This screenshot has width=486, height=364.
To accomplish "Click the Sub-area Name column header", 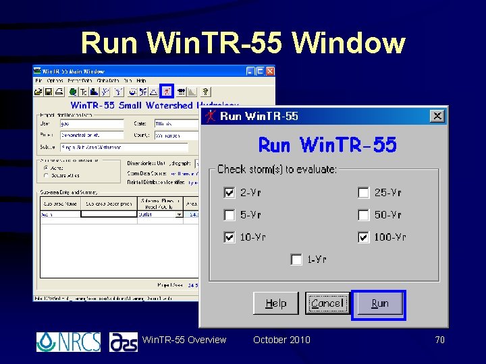I will [60, 204].
